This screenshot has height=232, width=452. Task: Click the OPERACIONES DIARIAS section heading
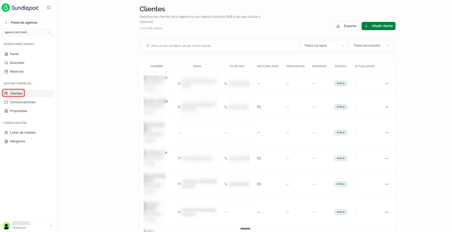[x=19, y=44]
